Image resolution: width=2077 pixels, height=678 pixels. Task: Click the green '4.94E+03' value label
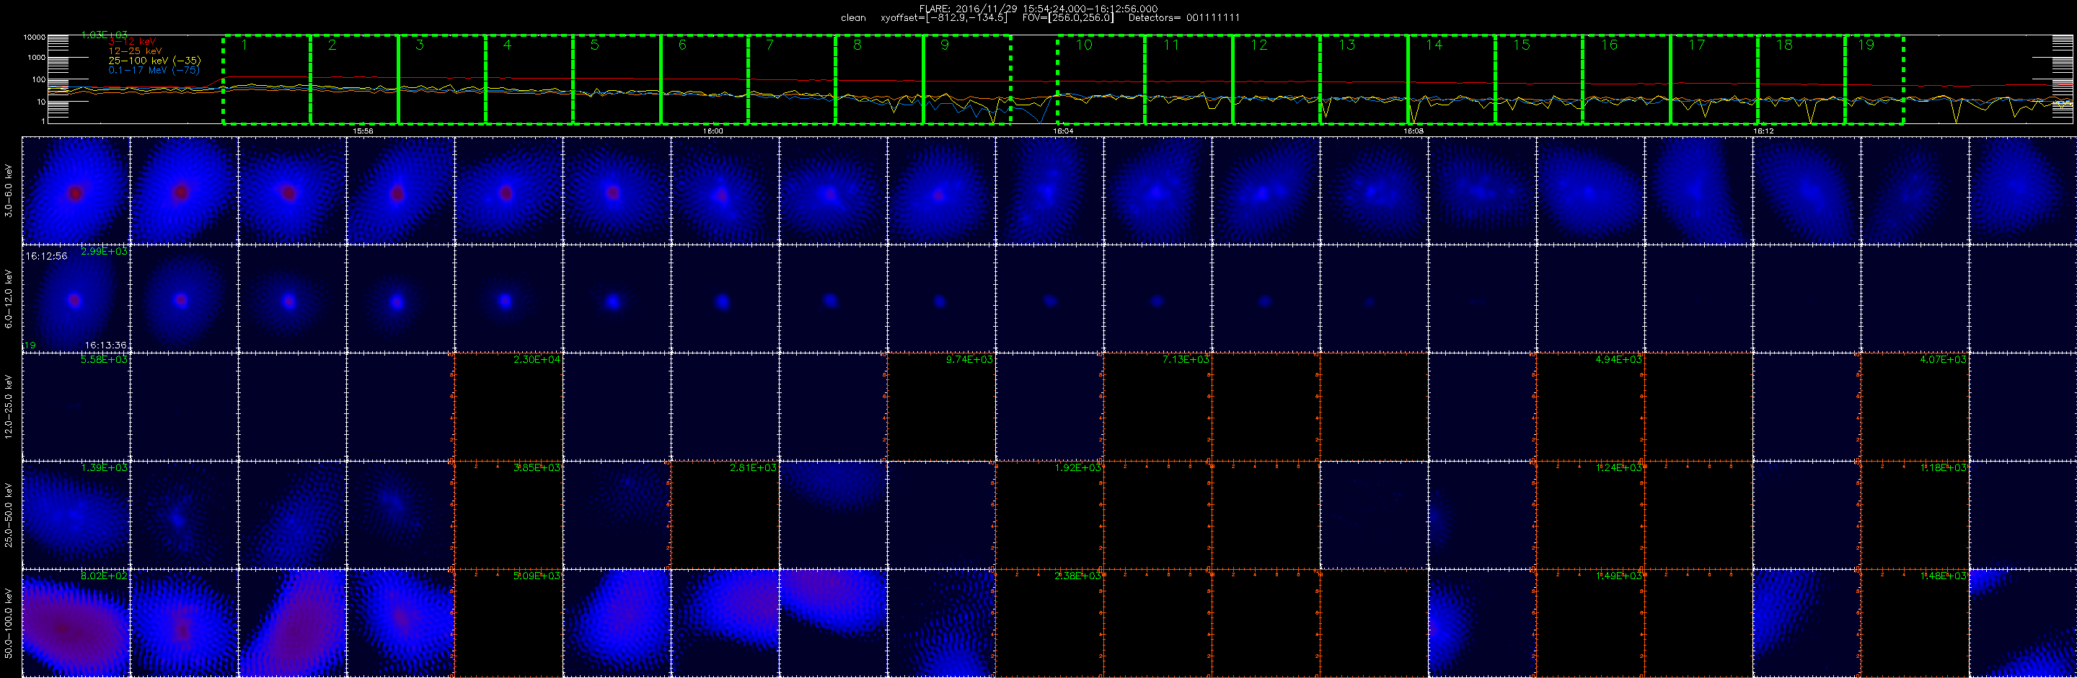pos(1618,360)
